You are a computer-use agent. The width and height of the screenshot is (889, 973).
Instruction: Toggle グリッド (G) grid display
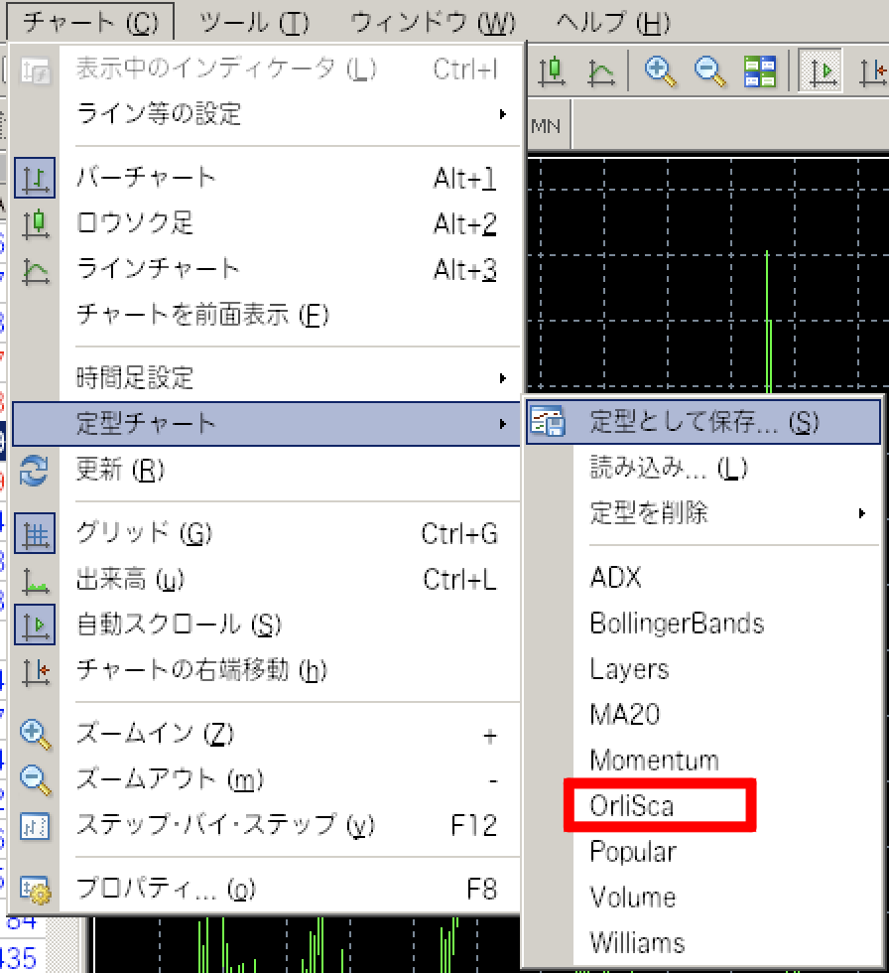[x=144, y=534]
